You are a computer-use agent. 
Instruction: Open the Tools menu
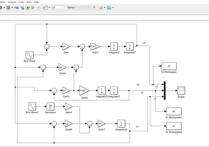coord(29,2)
